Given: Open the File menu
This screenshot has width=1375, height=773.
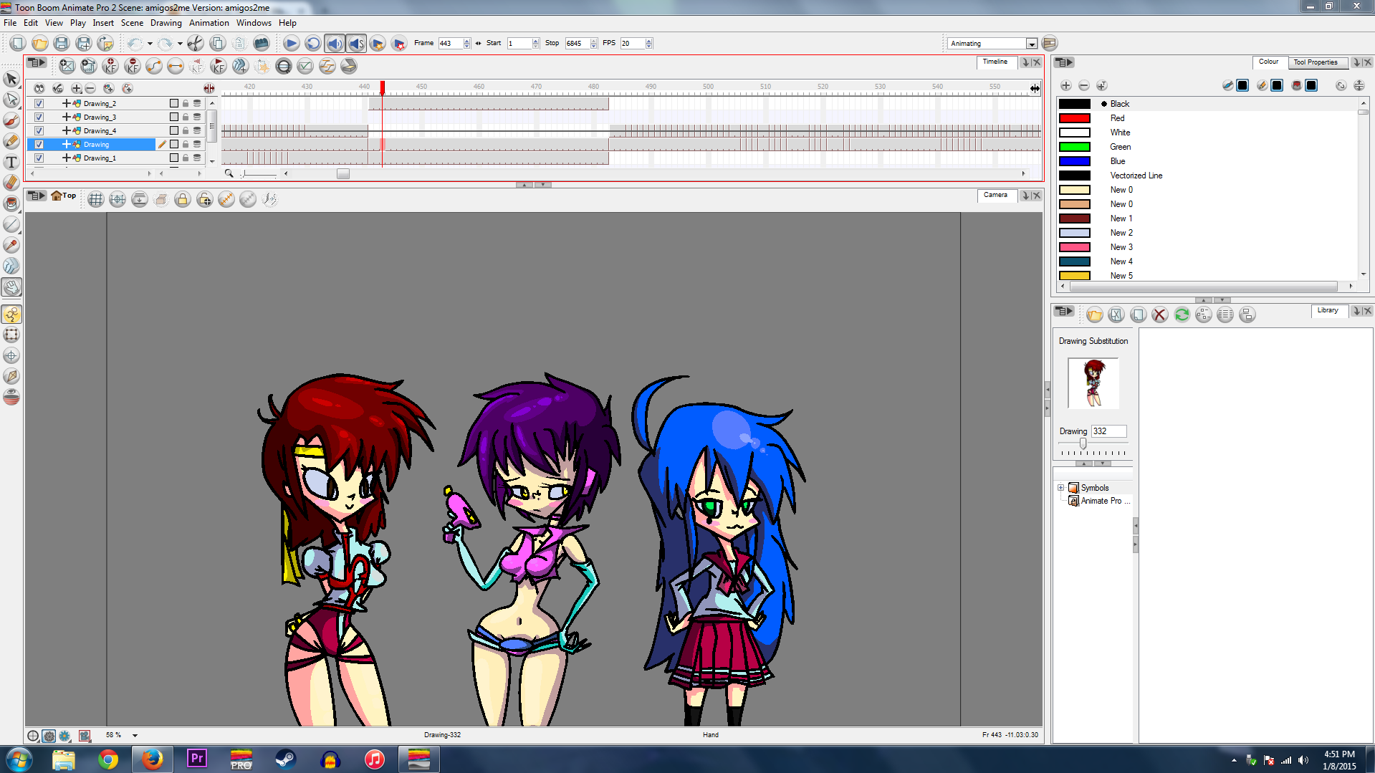Looking at the screenshot, I should click(x=10, y=23).
